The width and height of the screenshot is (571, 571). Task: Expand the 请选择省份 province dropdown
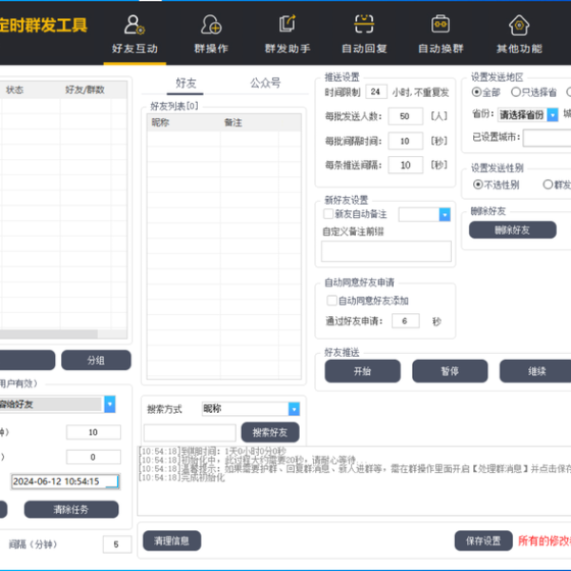click(x=552, y=114)
